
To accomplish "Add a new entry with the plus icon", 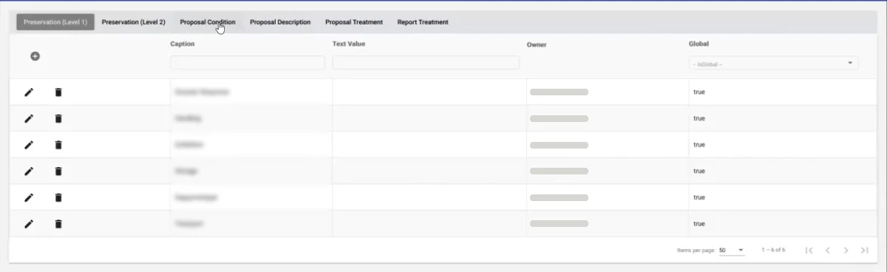I will pos(35,56).
